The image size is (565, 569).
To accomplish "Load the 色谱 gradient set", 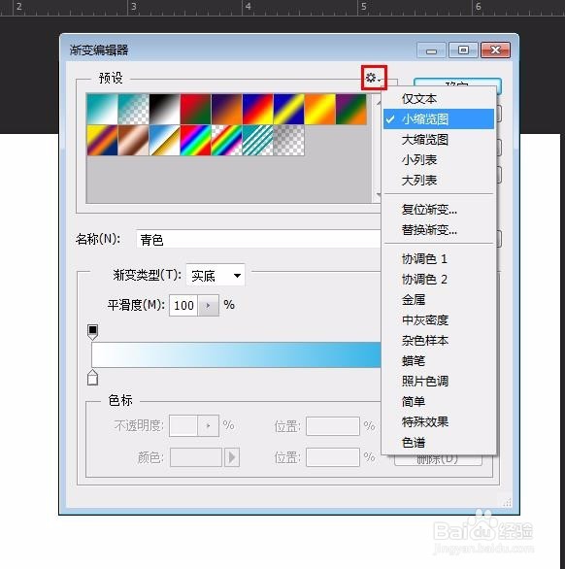I will pyautogui.click(x=439, y=443).
